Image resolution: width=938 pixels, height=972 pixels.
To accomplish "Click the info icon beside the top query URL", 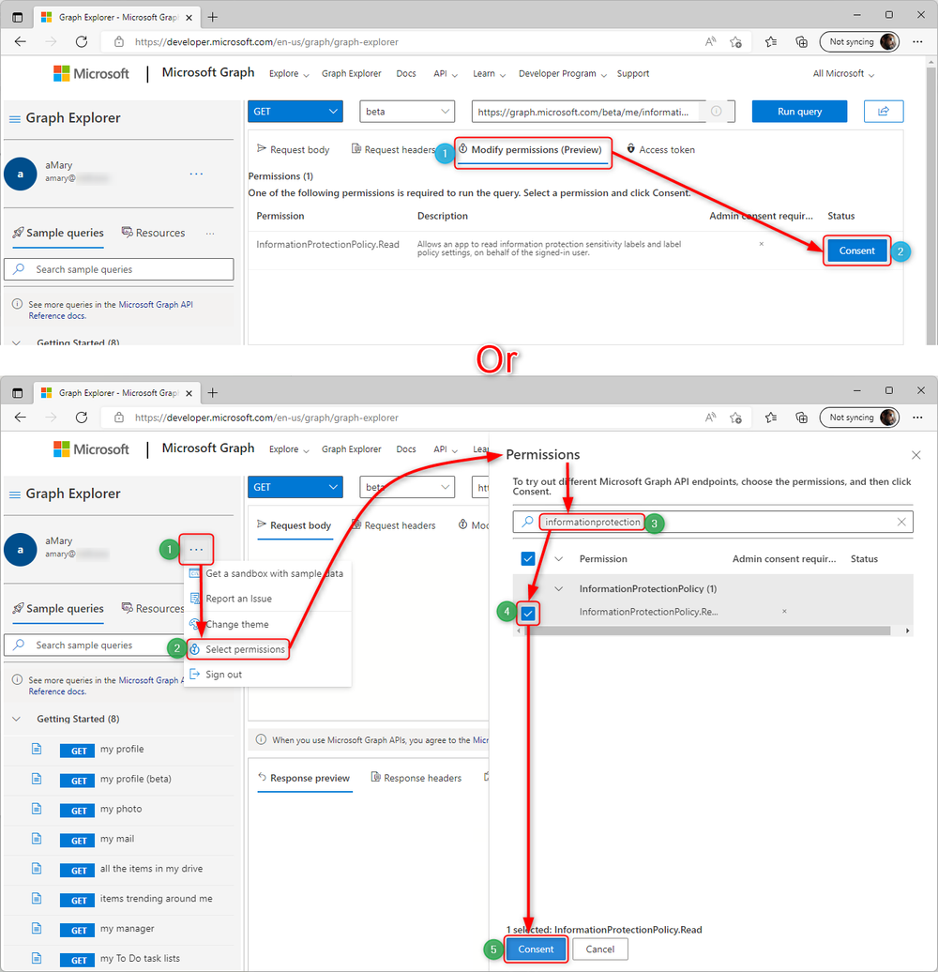I will 717,111.
